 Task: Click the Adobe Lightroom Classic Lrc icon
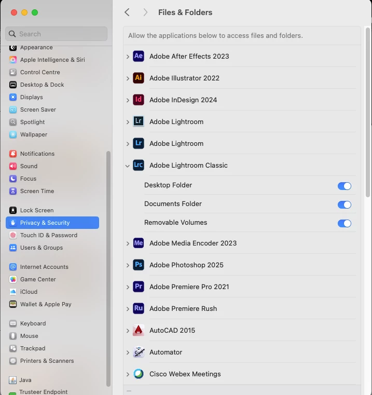click(139, 165)
